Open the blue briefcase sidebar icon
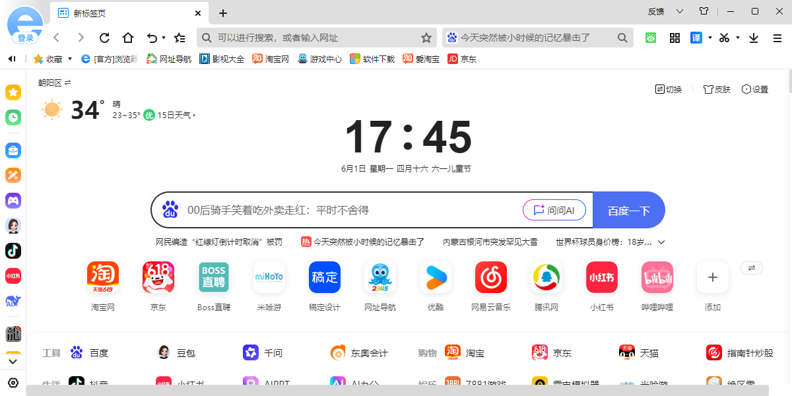The image size is (792, 396). 13,150
